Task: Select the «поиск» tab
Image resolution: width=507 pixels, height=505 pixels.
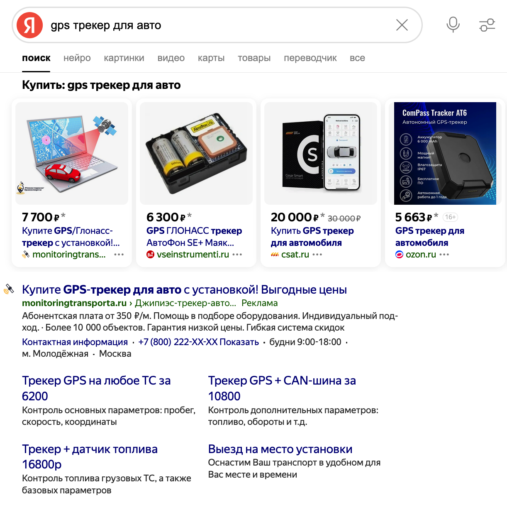Action: (x=37, y=58)
